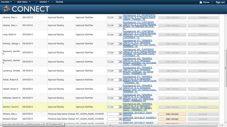The width and height of the screenshot is (227, 127).
Task: Click the scroll up arrow
Action: 225,16
